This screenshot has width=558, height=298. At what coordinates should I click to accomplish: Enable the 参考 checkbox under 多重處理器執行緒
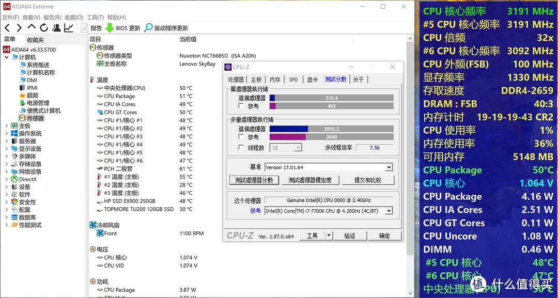click(x=241, y=137)
